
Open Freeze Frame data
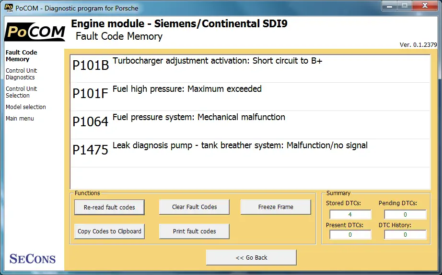[276, 207]
